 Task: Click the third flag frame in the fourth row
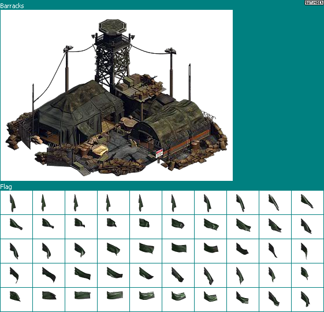tap(81, 275)
